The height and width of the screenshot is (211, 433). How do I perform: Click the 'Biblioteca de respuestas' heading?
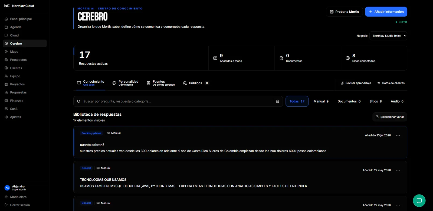pos(97,114)
